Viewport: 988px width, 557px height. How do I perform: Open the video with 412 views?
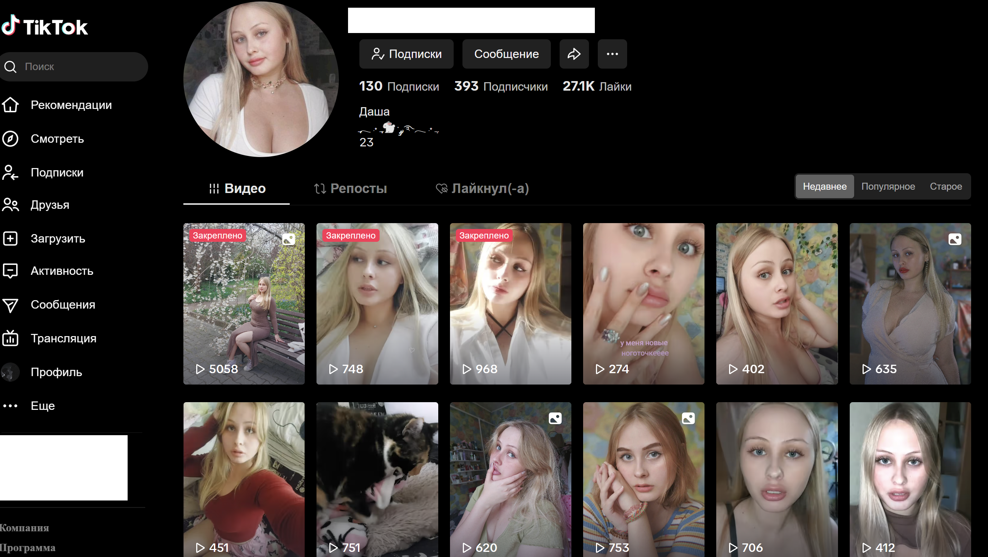pyautogui.click(x=910, y=480)
